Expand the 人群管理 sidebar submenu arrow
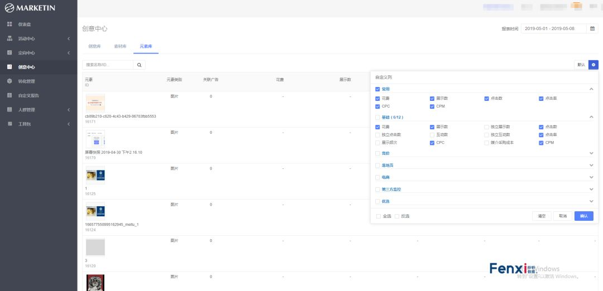 click(69, 110)
